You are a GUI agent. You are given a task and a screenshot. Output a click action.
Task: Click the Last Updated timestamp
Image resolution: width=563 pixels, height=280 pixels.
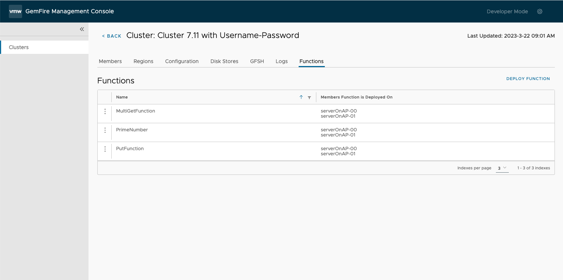[511, 36]
